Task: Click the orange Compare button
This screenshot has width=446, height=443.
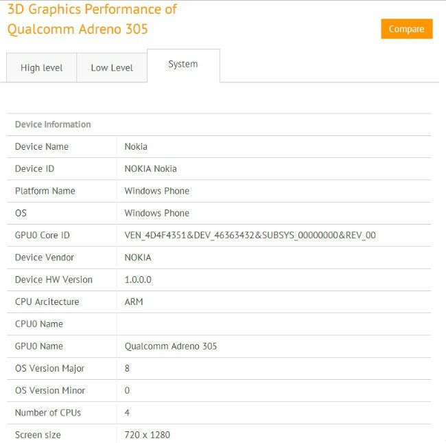Action: point(407,29)
